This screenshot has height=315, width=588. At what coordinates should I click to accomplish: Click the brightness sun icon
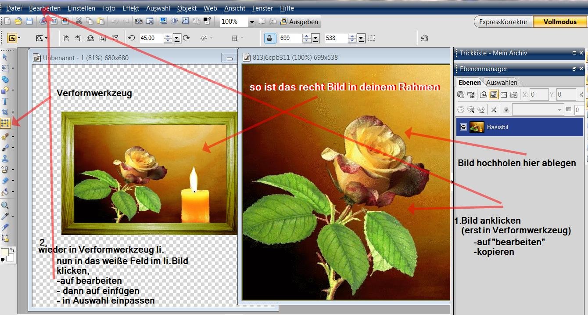pyautogui.click(x=174, y=21)
